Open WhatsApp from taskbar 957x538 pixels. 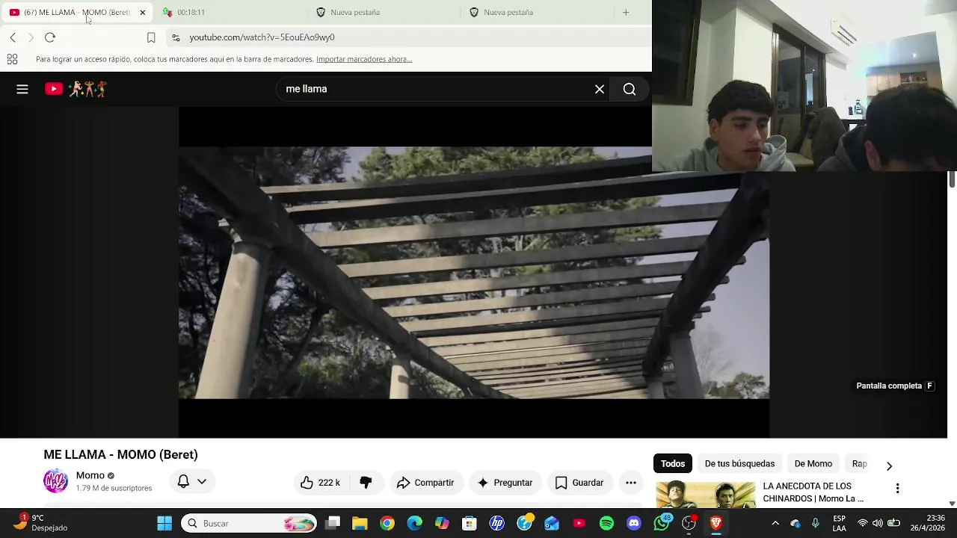tap(662, 524)
